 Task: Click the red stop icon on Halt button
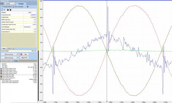click(21, 54)
